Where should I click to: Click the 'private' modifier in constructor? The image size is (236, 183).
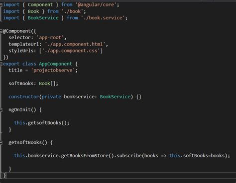coord(51,97)
